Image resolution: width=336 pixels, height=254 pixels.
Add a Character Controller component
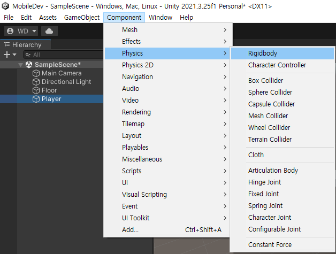(x=282, y=65)
